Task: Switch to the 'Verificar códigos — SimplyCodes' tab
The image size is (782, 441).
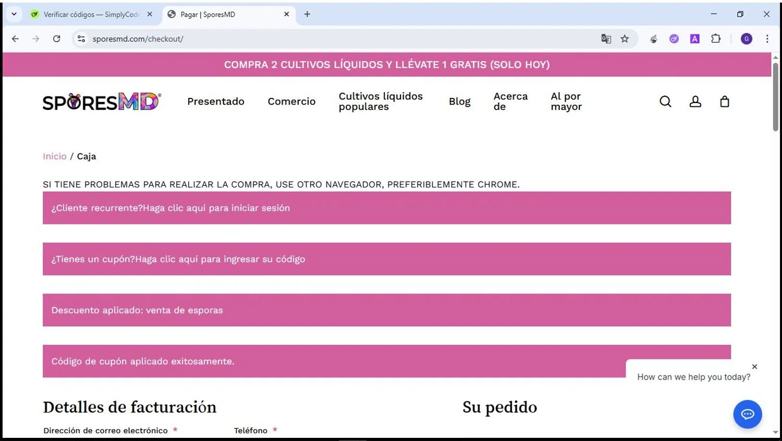Action: pos(91,15)
